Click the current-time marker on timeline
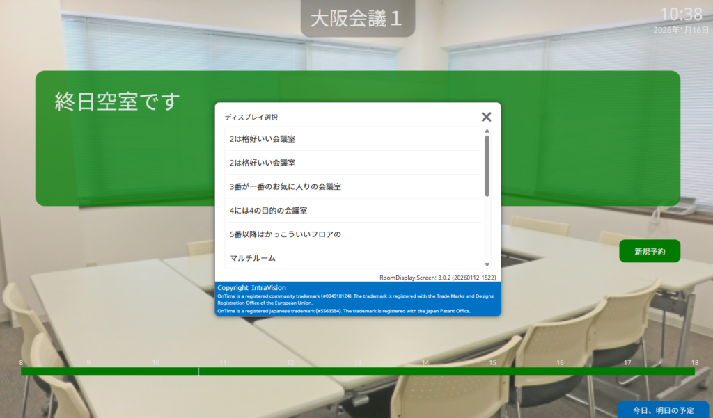The image size is (713, 418). pos(199,371)
